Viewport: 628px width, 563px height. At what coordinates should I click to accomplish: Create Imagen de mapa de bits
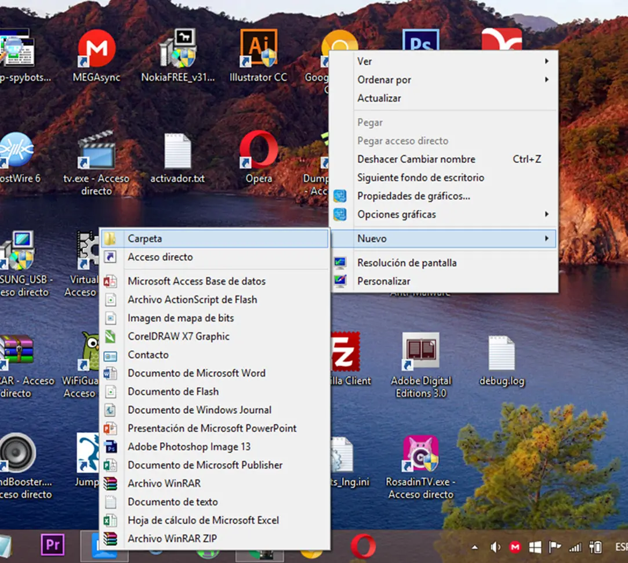point(215,319)
